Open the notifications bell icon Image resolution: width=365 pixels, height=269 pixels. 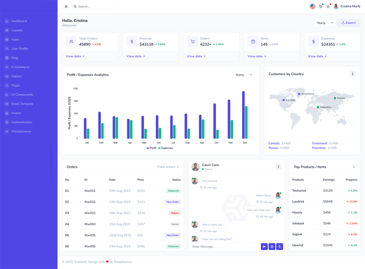(328, 6)
